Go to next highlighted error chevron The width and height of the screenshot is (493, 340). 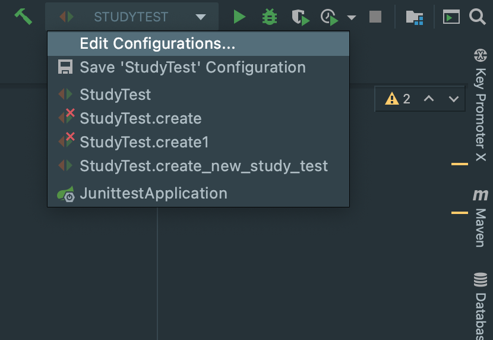coord(454,99)
